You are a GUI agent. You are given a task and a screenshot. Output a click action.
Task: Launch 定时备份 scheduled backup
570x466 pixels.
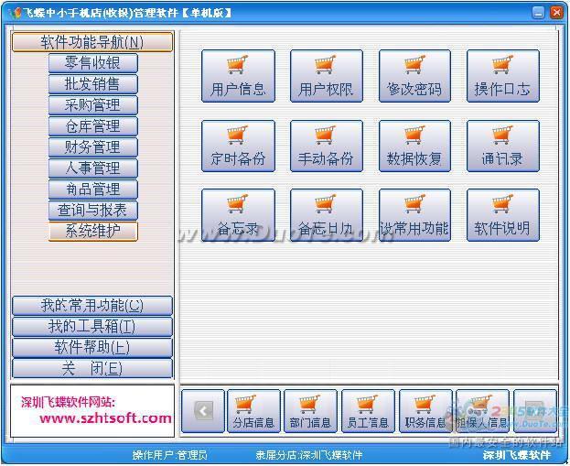pyautogui.click(x=238, y=146)
